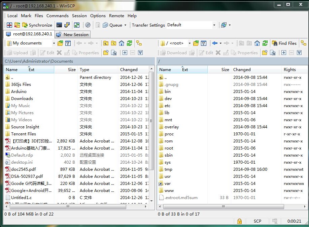Open the Options menu
Viewport: 309px width, 227px height.
click(98, 16)
